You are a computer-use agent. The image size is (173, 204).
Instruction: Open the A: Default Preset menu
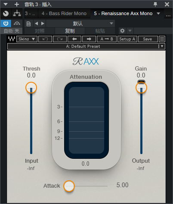[x=83, y=46]
